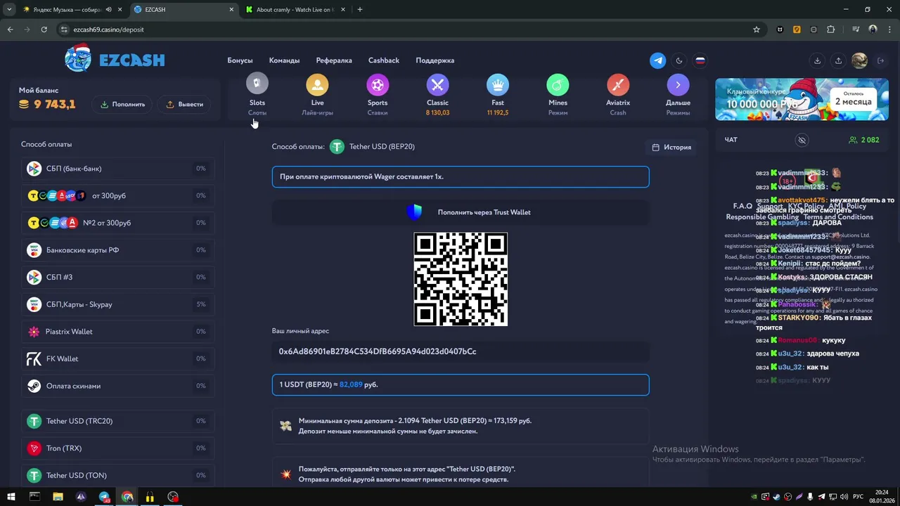Bookmark this page with star icon
This screenshot has height=506, width=900.
click(757, 30)
